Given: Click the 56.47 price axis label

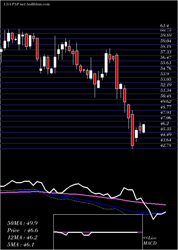Looking at the screenshot, I should pos(166,57).
